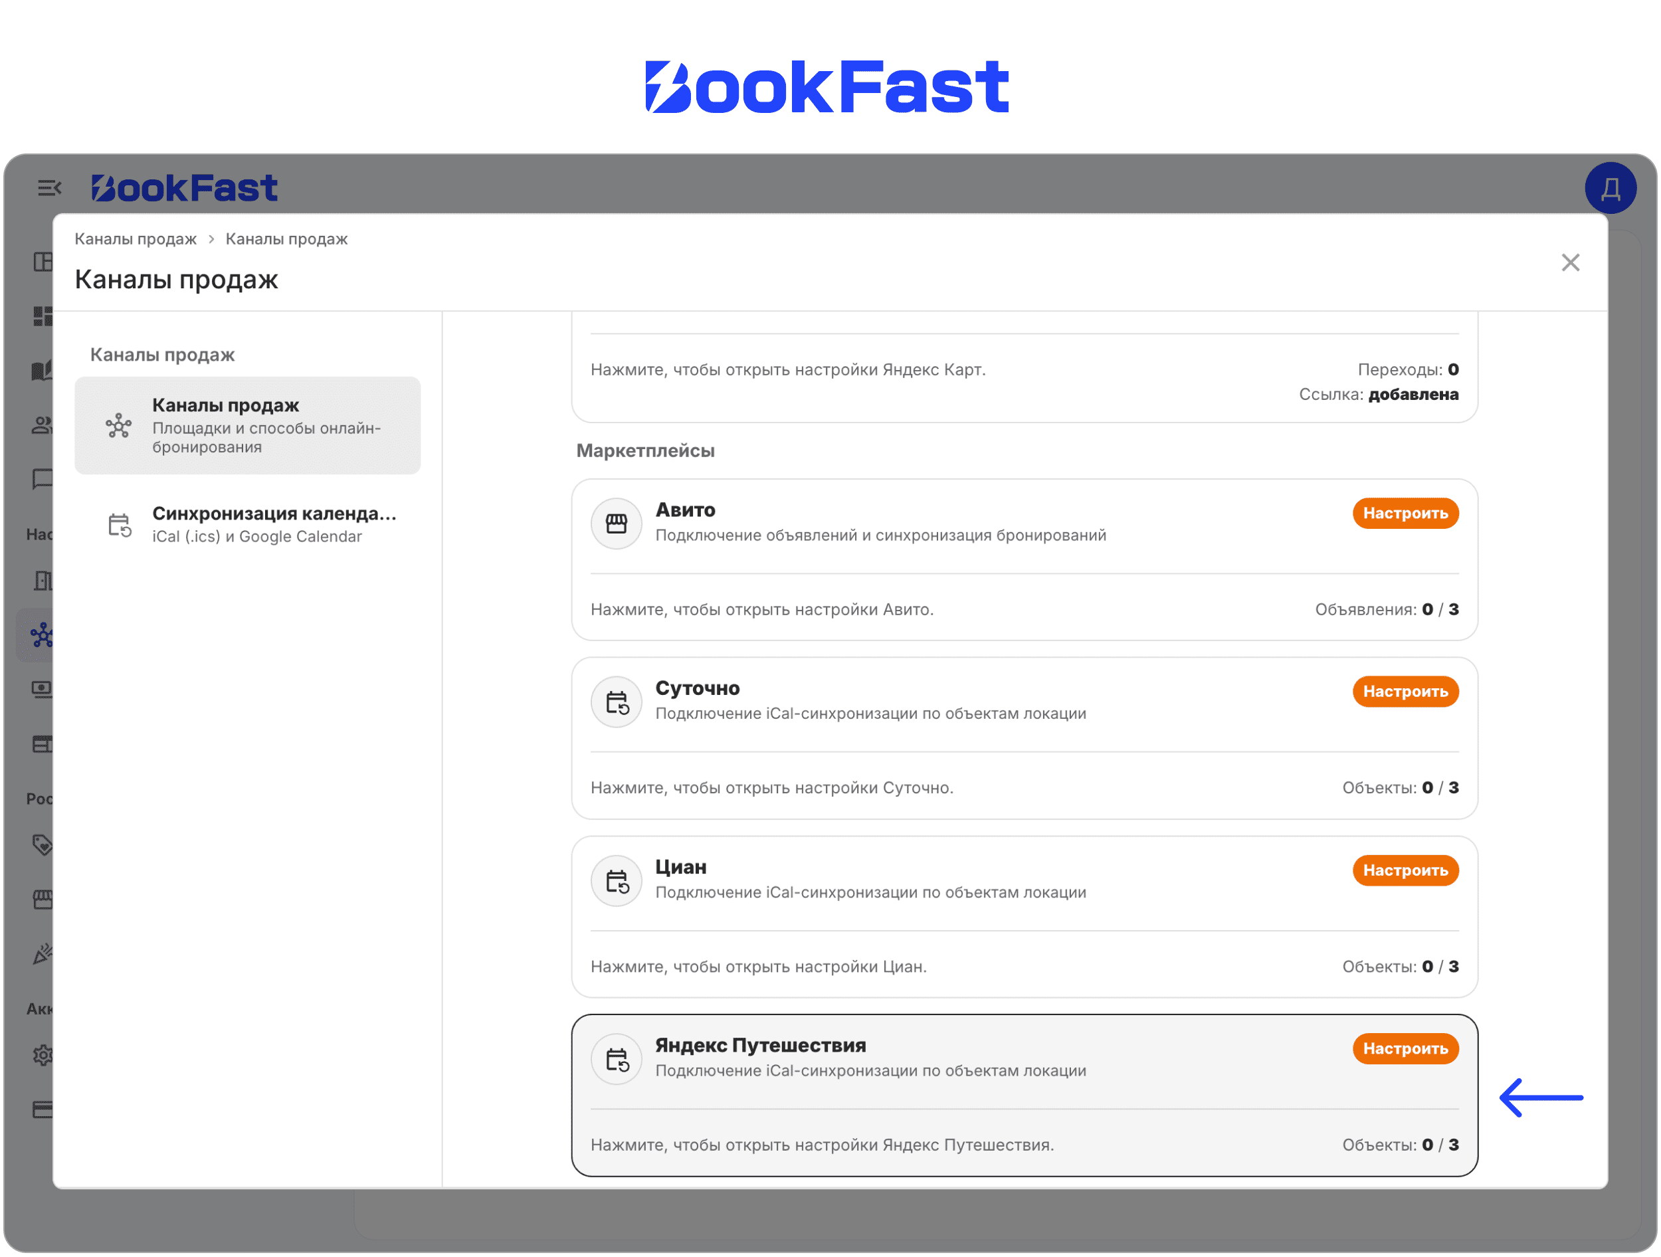Click the calendar sync icon beside Синхронизация календаря
Image resolution: width=1661 pixels, height=1257 pixels.
119,525
